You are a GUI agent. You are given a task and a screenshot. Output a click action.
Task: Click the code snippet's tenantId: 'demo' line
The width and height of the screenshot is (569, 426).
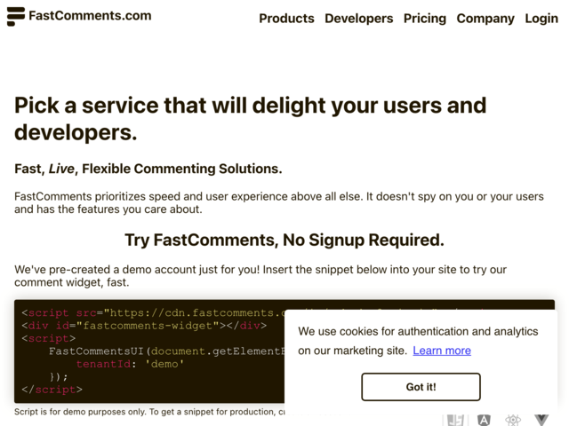click(130, 364)
